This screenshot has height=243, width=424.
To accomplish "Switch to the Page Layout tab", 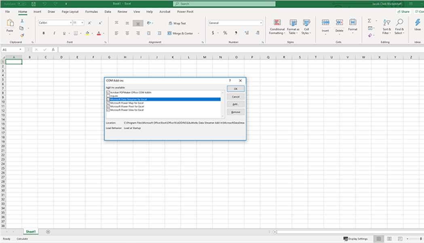I will (x=70, y=12).
